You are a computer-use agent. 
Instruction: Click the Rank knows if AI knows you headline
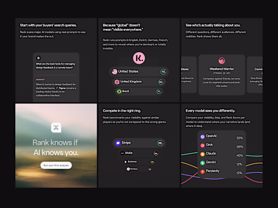tap(56, 148)
